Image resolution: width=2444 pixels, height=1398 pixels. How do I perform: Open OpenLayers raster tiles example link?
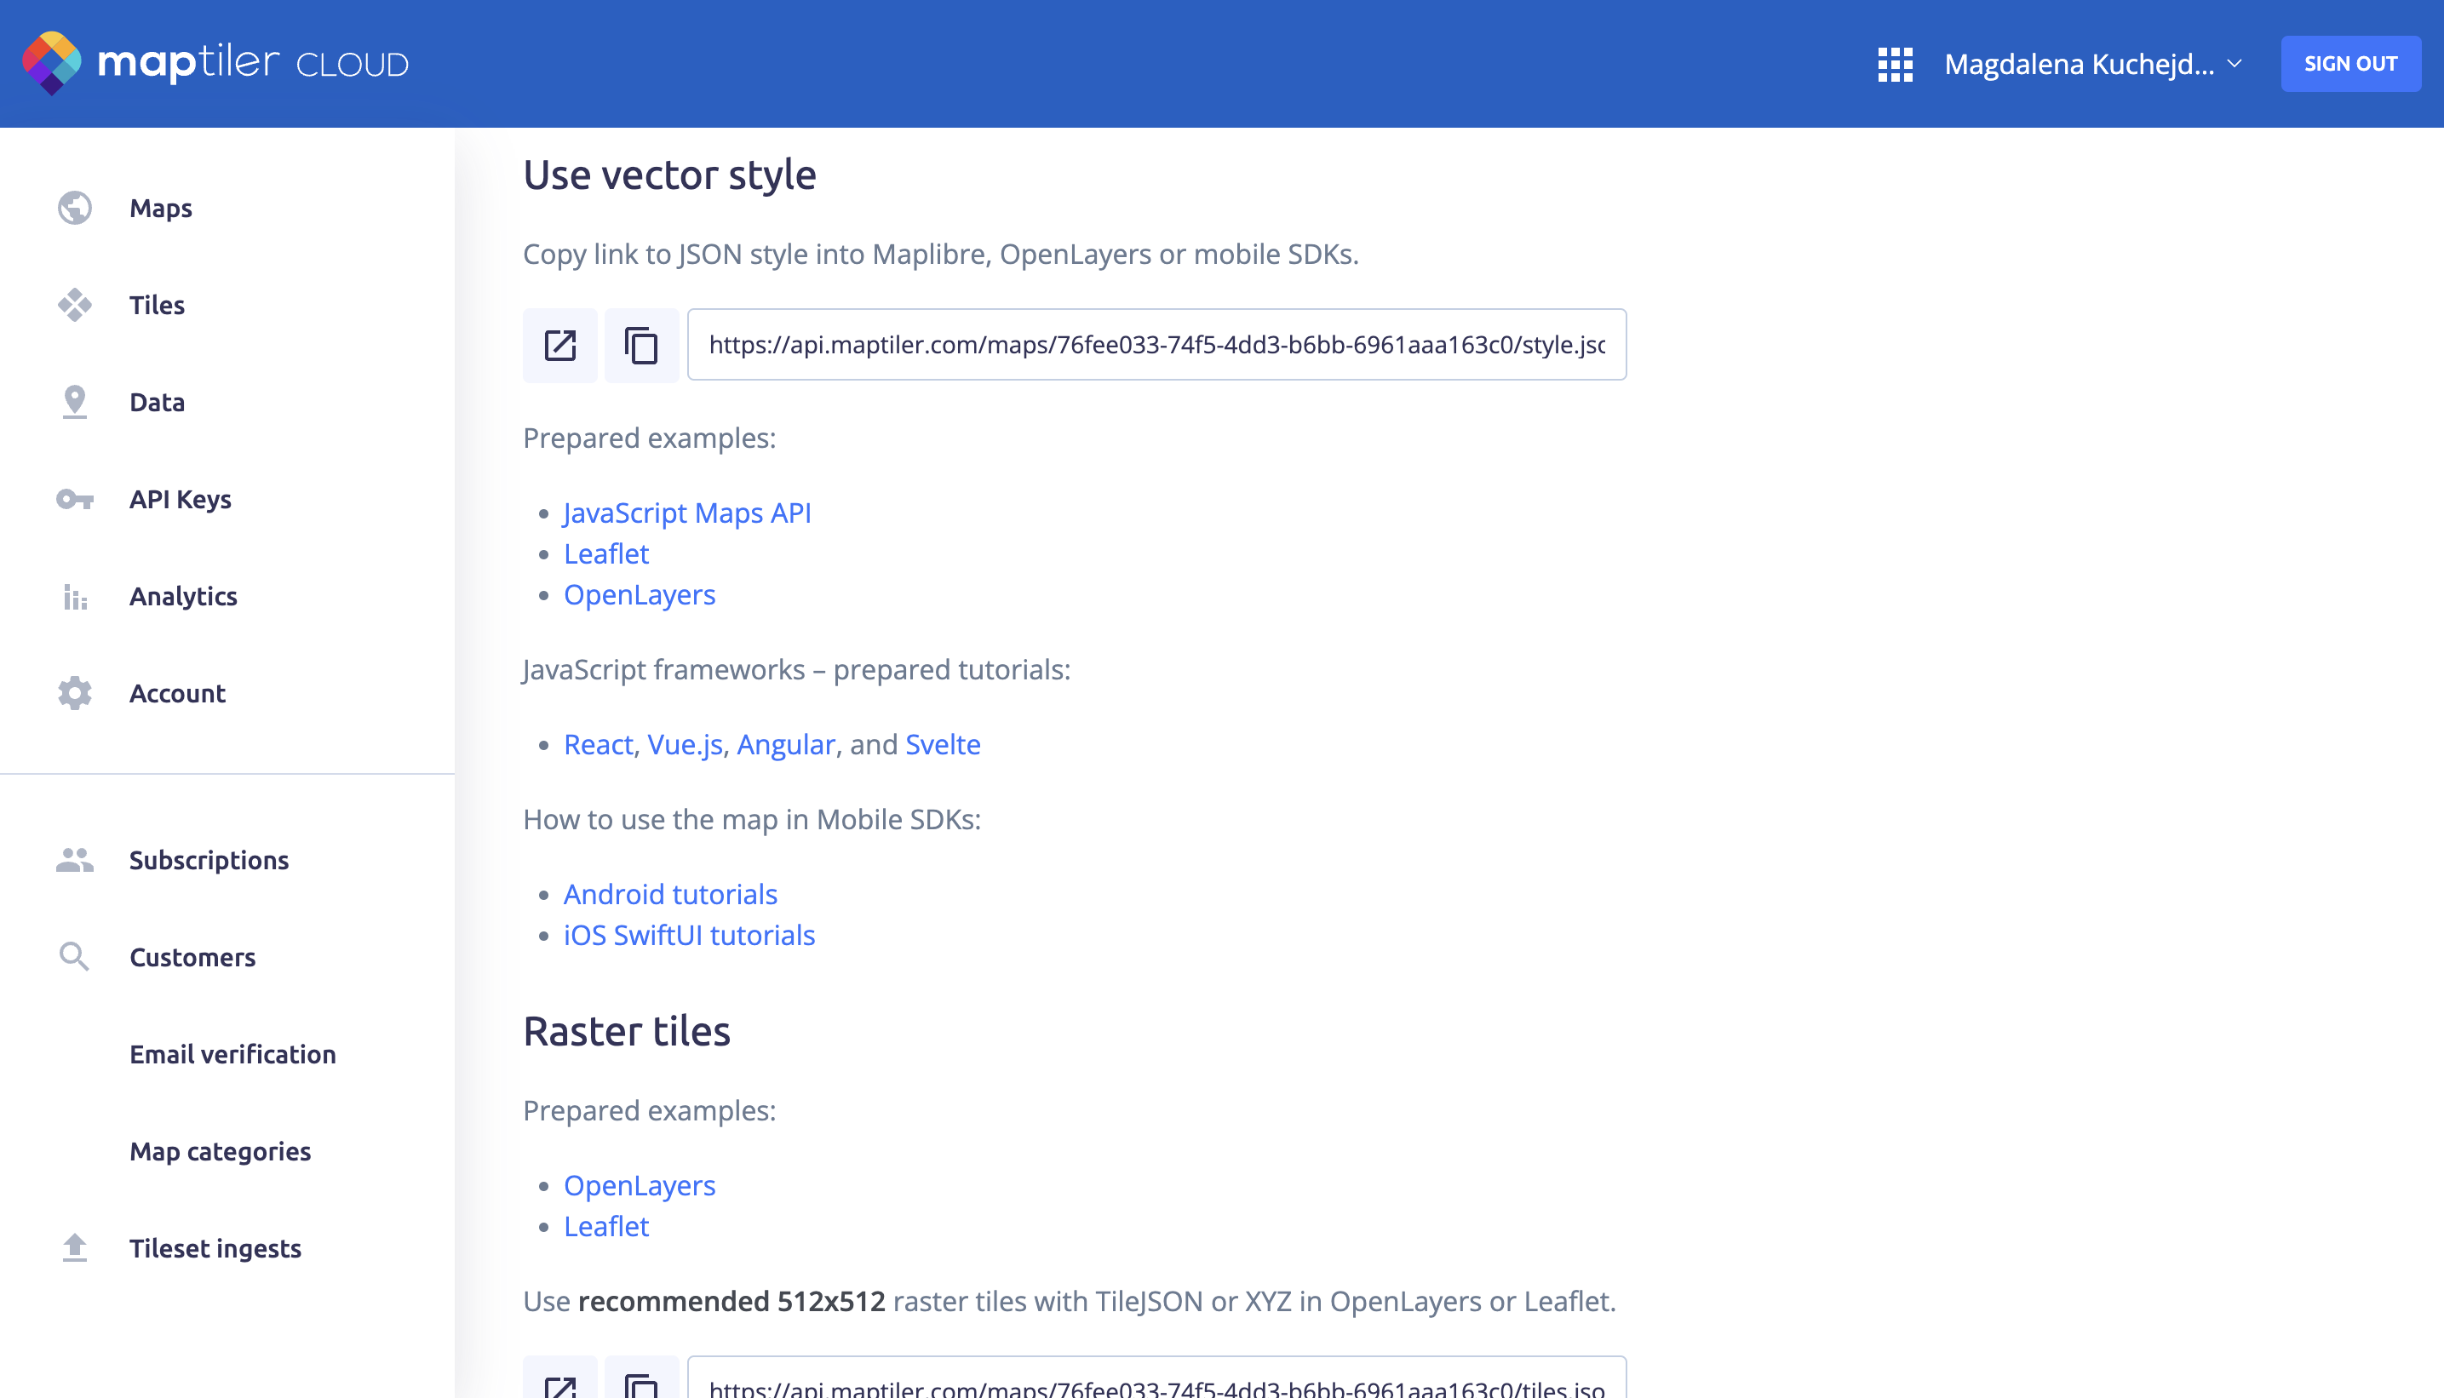click(x=640, y=1185)
